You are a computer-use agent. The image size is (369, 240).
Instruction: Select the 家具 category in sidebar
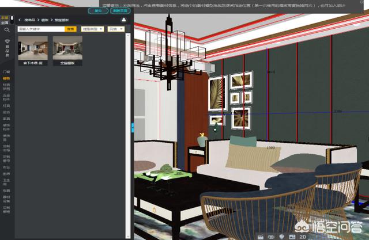click(6, 118)
